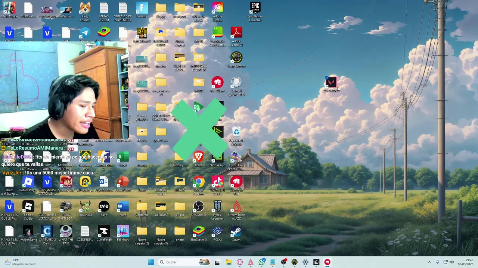Select the Subway City game icon
Image resolution: width=478 pixels, height=268 pixels.
pyautogui.click(x=66, y=184)
